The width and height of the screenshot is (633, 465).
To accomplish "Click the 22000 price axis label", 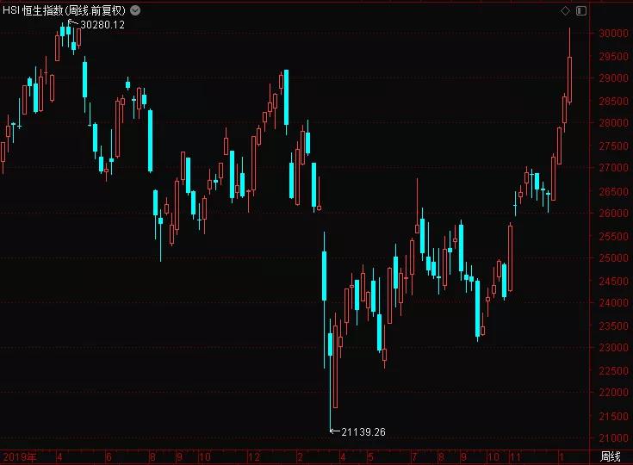I will 613,393.
